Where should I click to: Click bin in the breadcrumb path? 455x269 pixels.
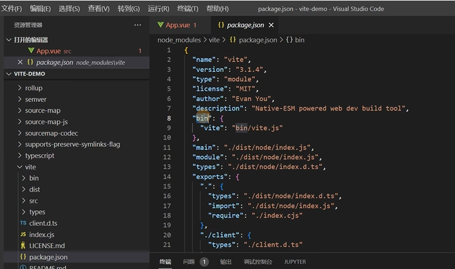click(x=300, y=40)
